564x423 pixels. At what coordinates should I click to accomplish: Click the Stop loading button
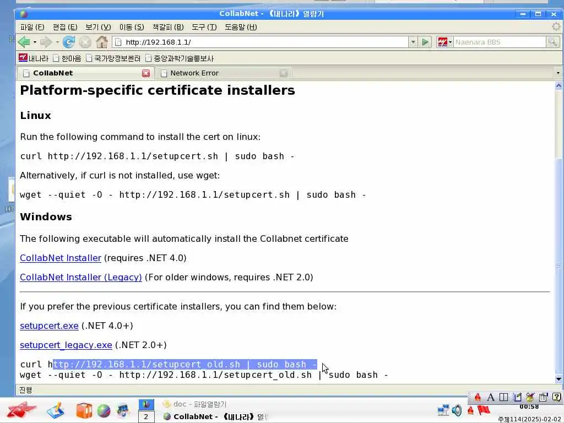pyautogui.click(x=85, y=42)
